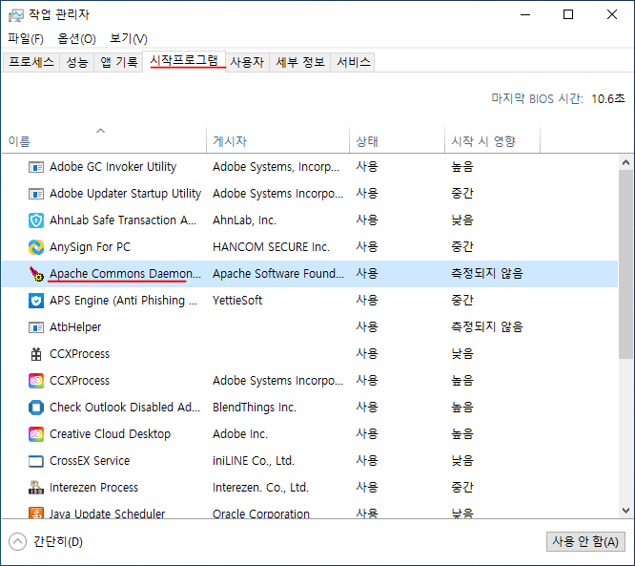The image size is (635, 566).
Task: Select the Creative Cloud Desktop name
Action: [x=111, y=434]
